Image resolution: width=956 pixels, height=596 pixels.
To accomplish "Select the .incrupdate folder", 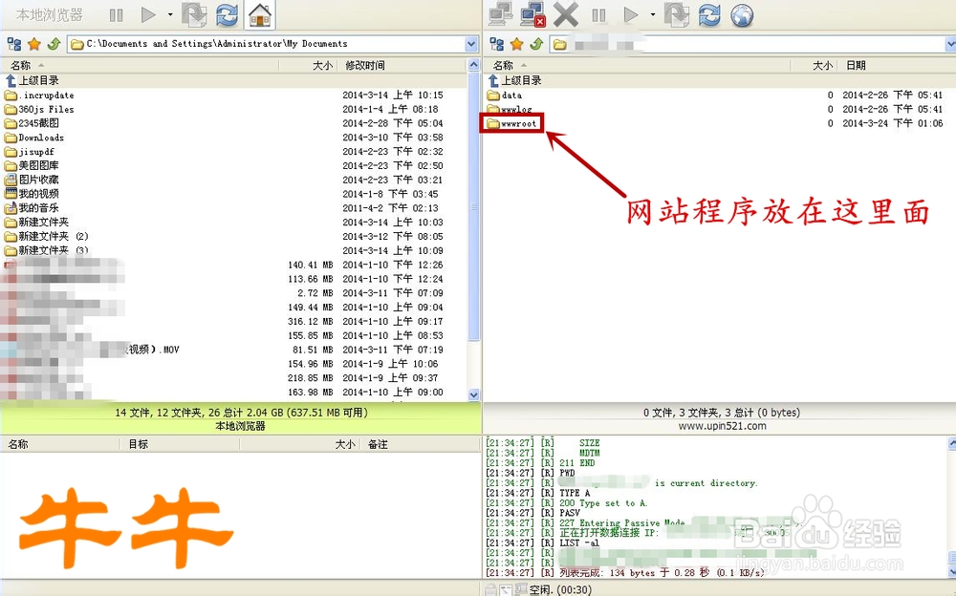I will pyautogui.click(x=39, y=96).
